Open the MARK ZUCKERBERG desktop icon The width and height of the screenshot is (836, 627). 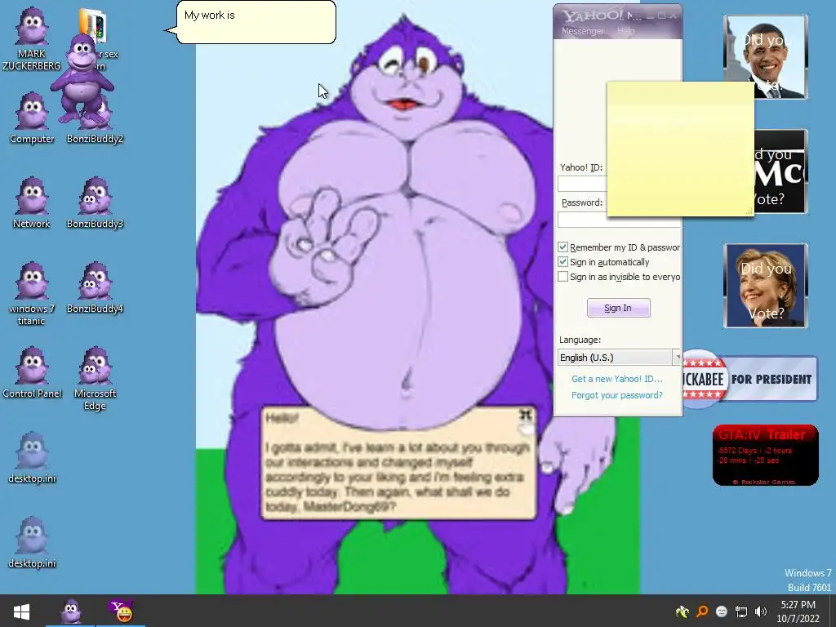[32, 40]
